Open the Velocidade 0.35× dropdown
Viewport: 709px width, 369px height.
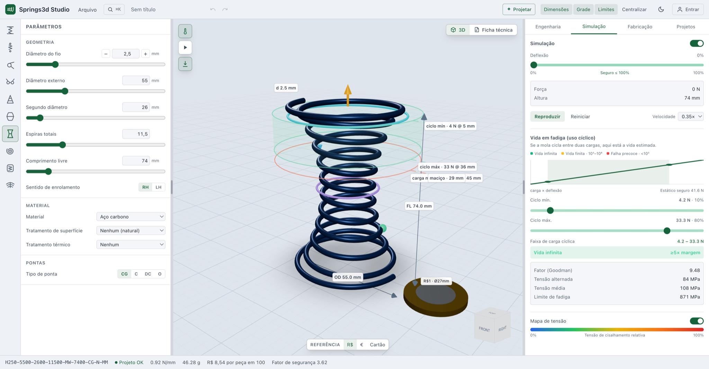[691, 116]
